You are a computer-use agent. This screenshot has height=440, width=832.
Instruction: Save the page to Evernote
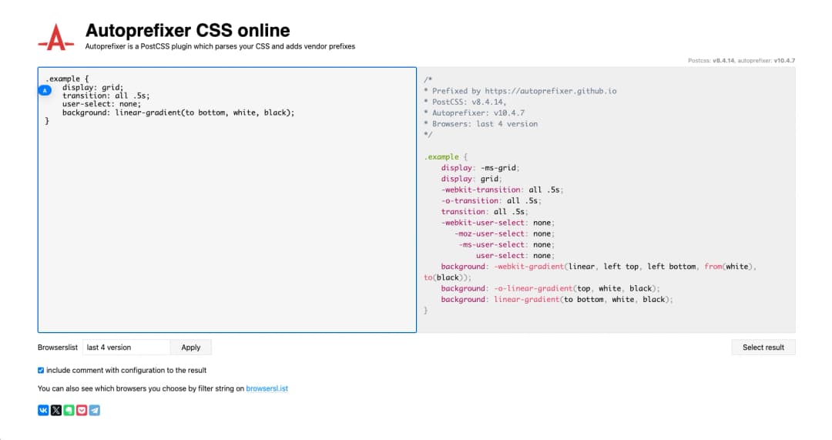click(x=69, y=410)
